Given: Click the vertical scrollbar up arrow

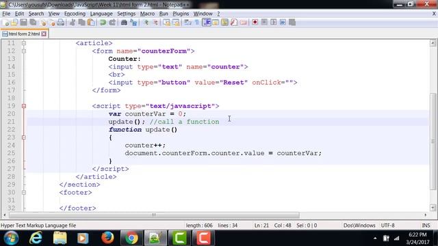Looking at the screenshot, I should click(x=433, y=43).
